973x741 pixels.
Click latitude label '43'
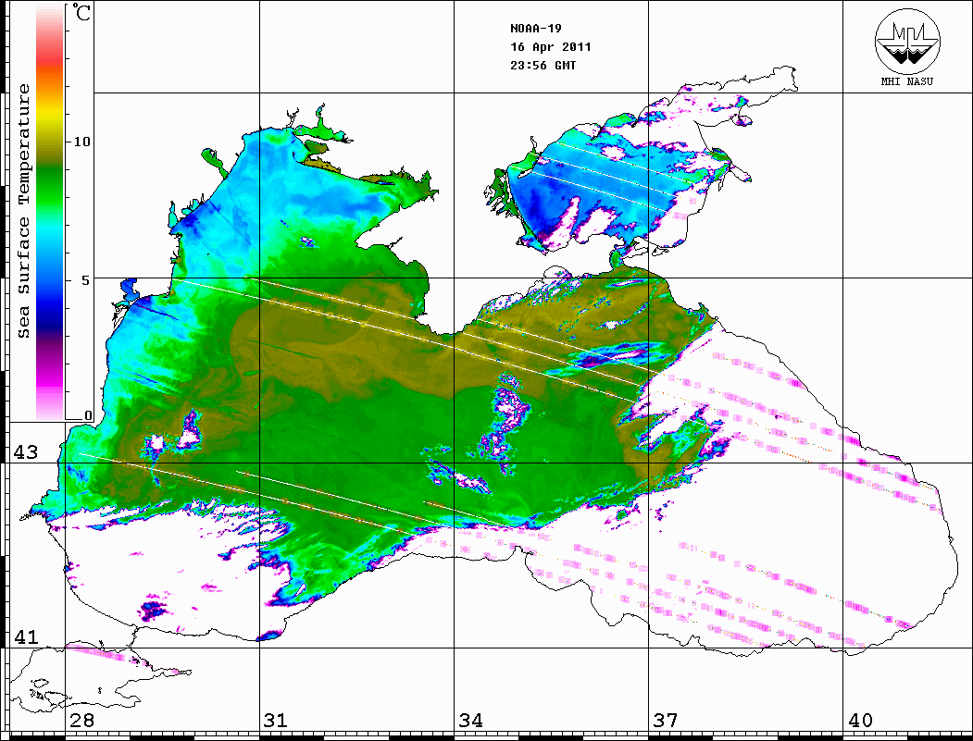click(25, 452)
